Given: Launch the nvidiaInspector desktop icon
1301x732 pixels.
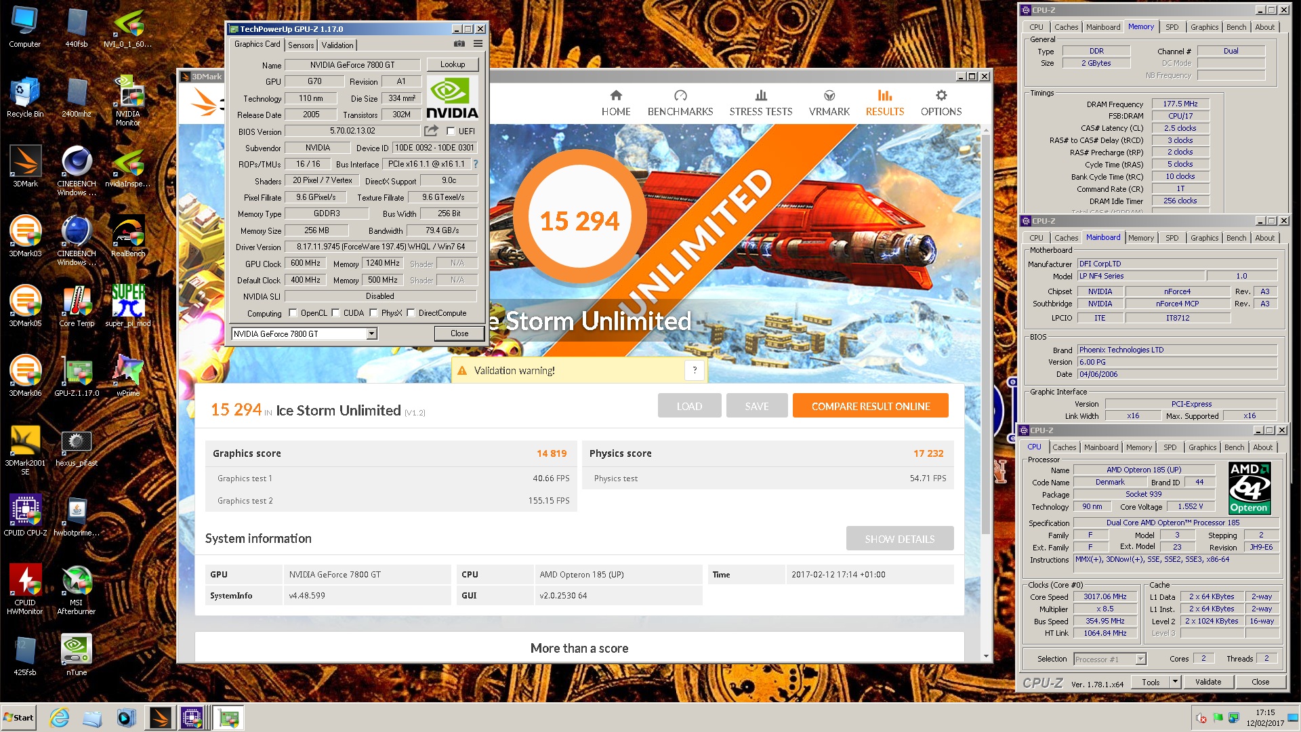Looking at the screenshot, I should 128,166.
